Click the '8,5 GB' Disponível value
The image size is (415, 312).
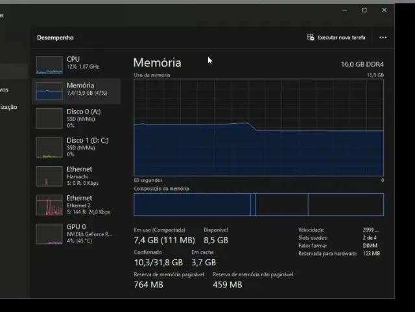216,240
